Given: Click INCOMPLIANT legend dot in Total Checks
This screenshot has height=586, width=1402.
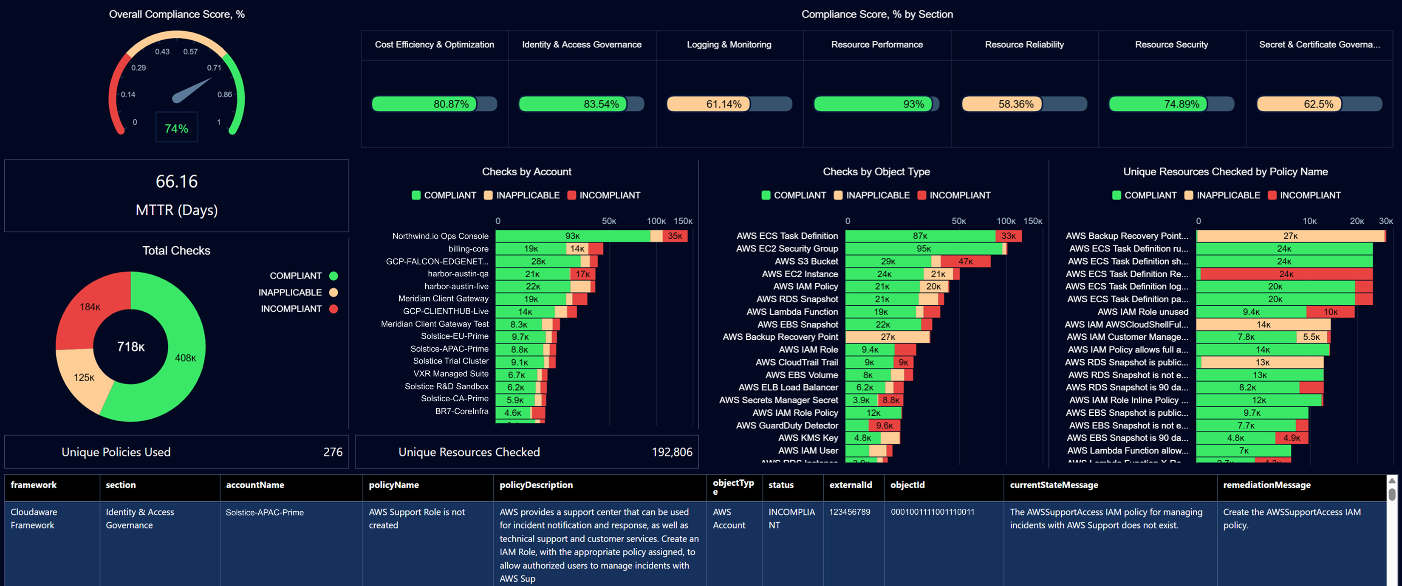Looking at the screenshot, I should [x=334, y=309].
